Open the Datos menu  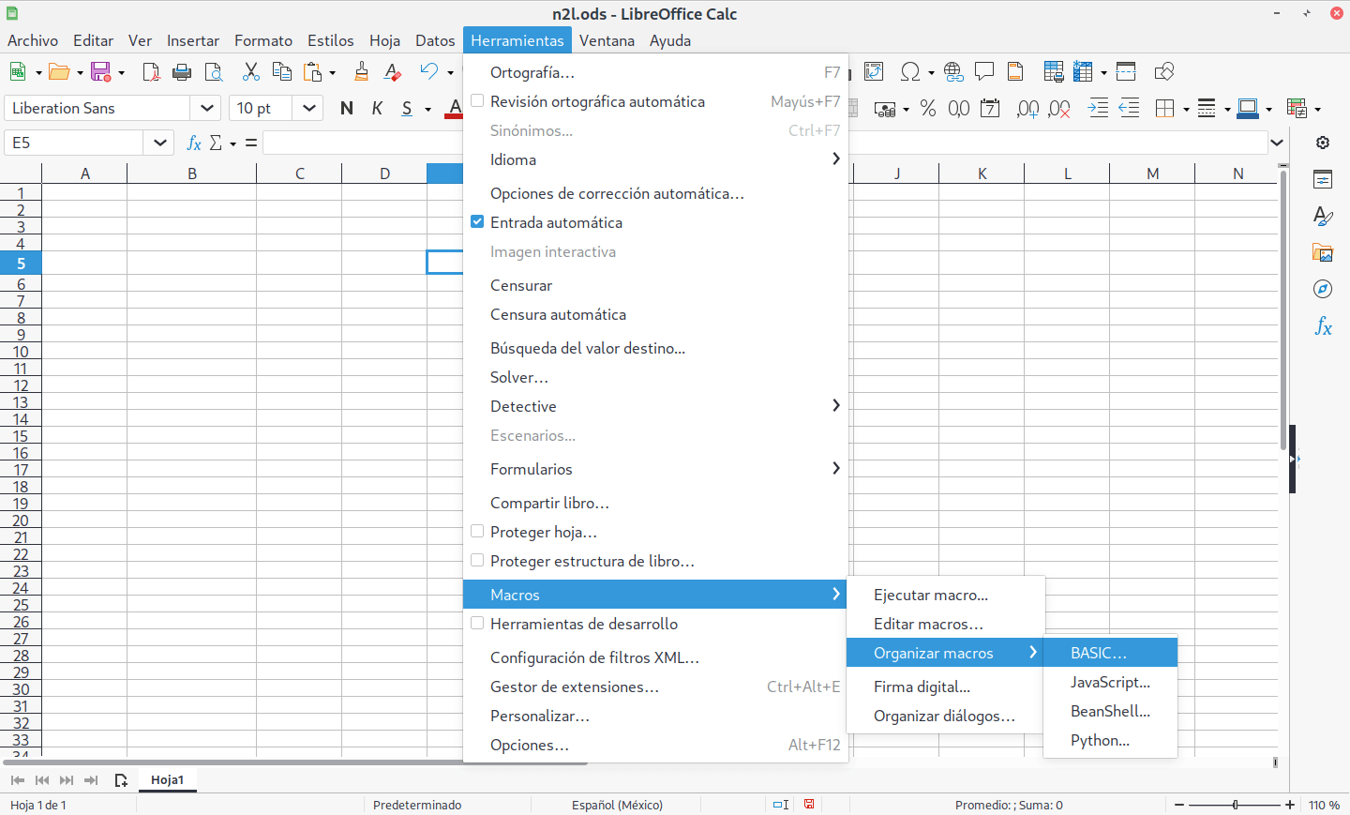[435, 40]
